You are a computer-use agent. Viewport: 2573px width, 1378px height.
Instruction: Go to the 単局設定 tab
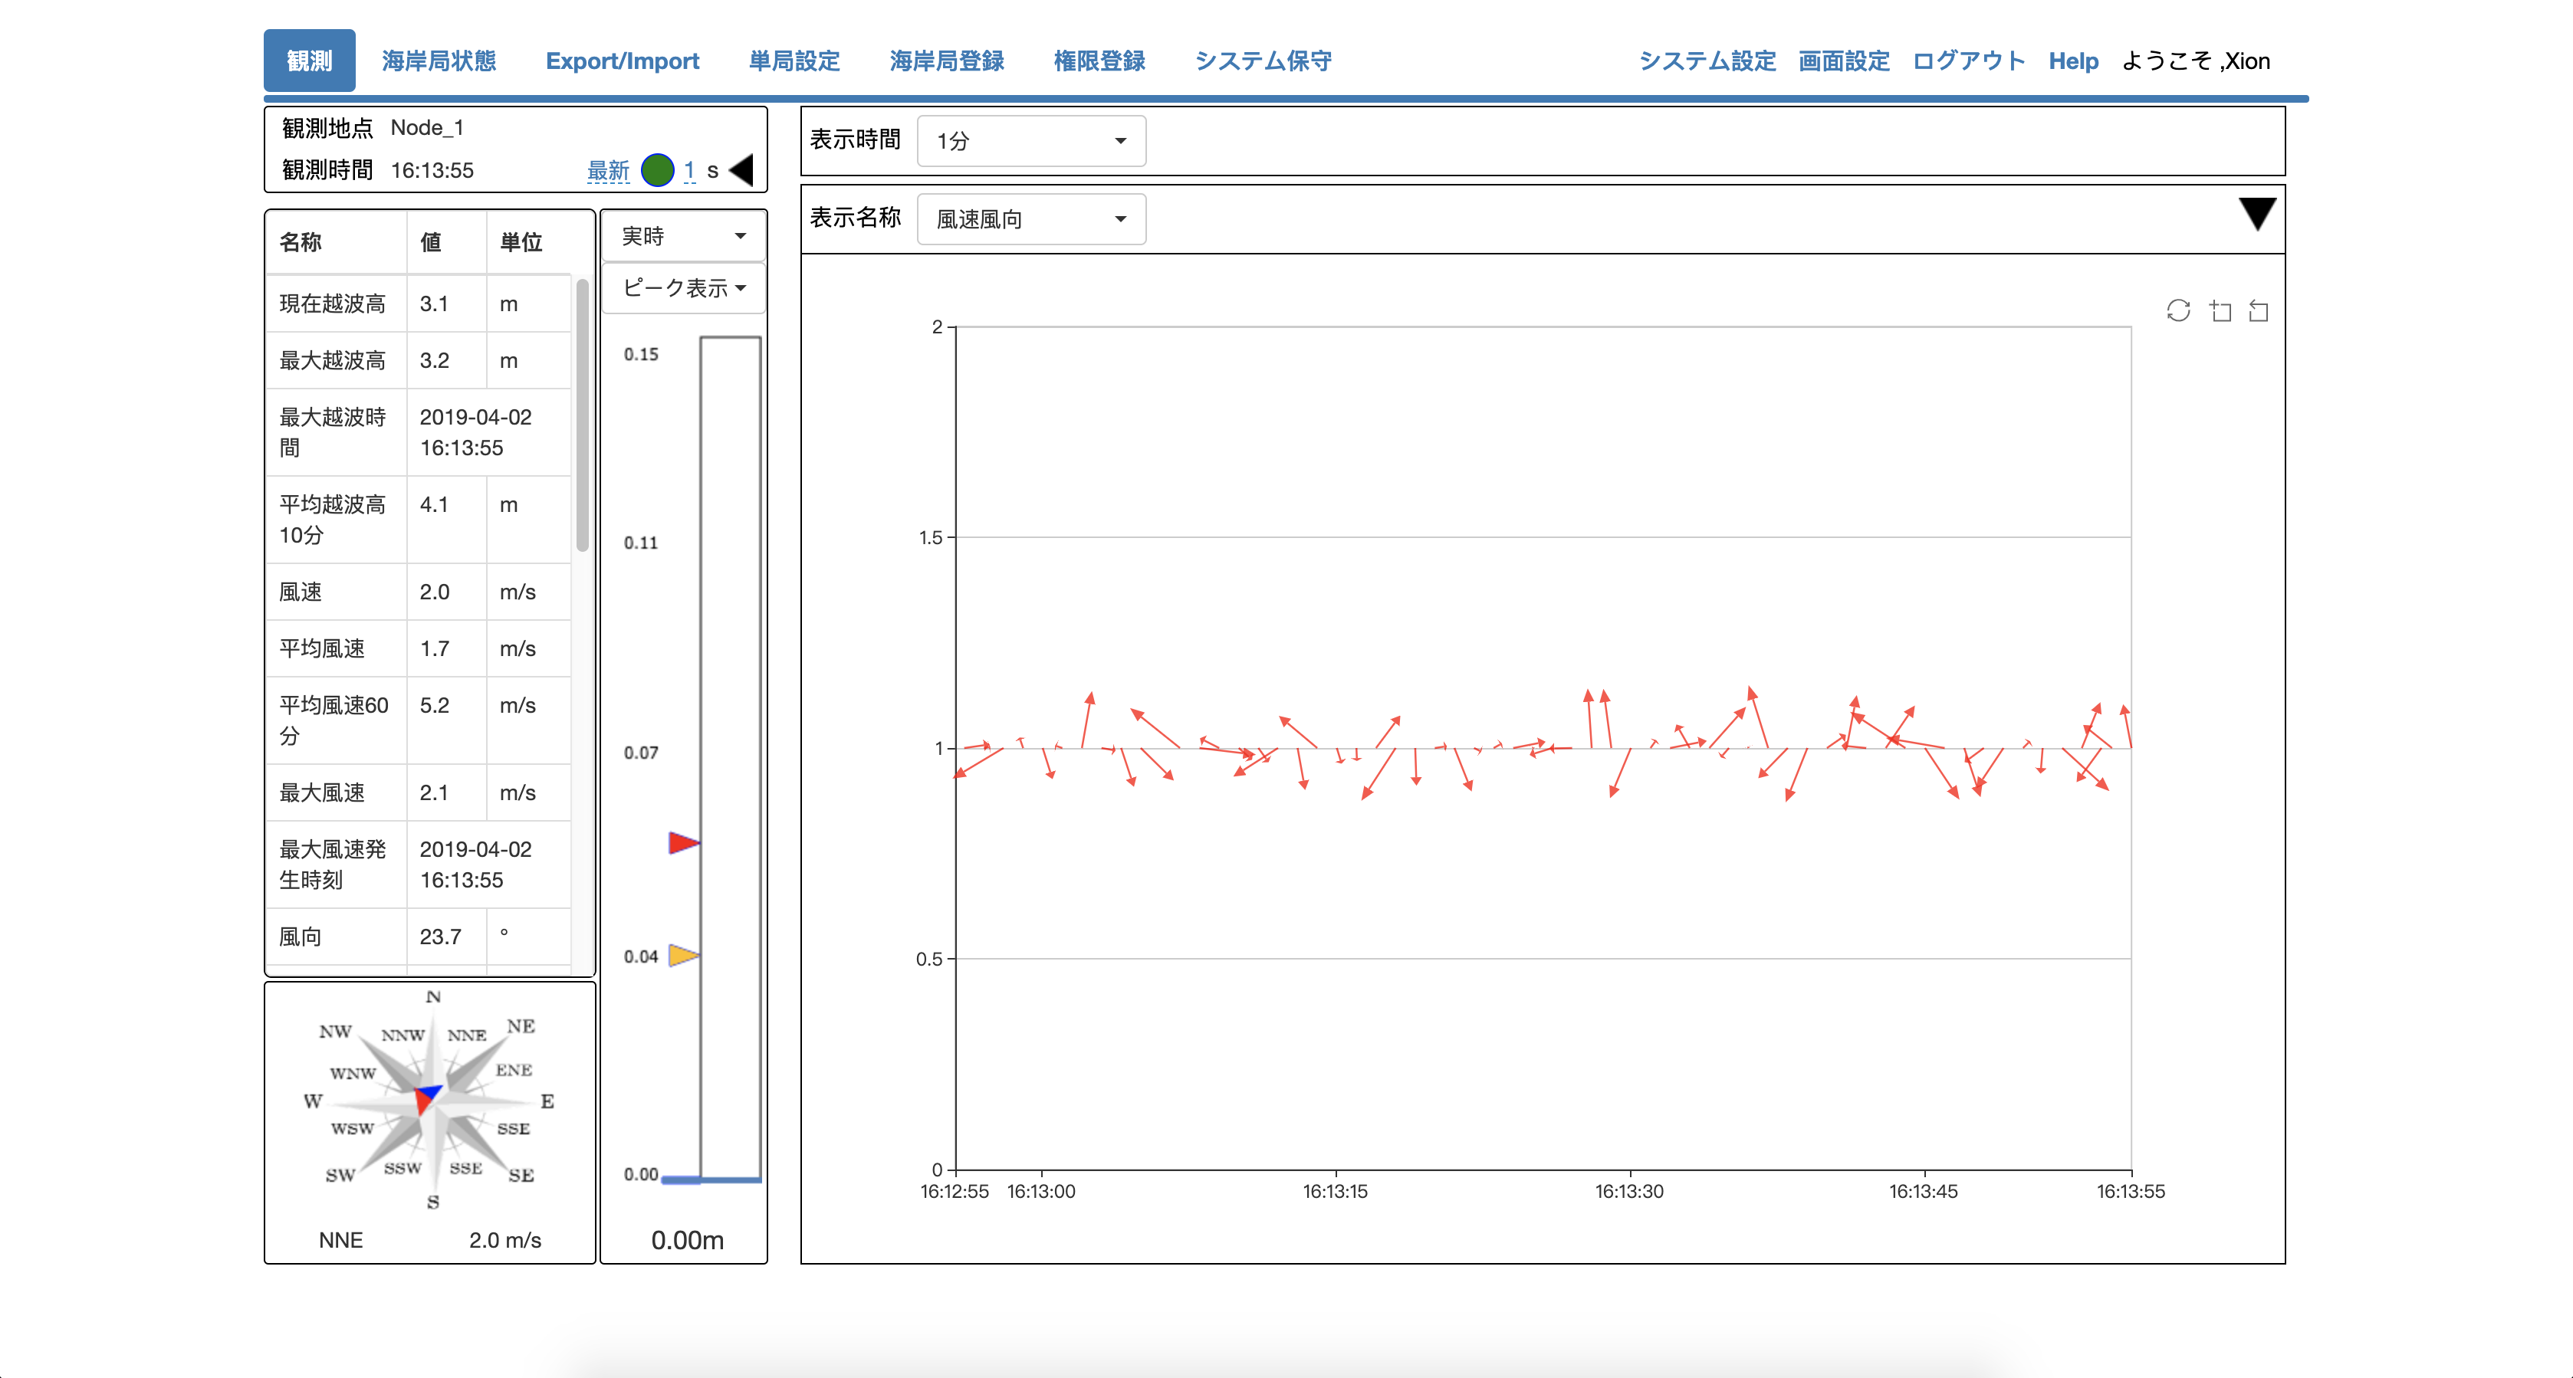pos(794,61)
